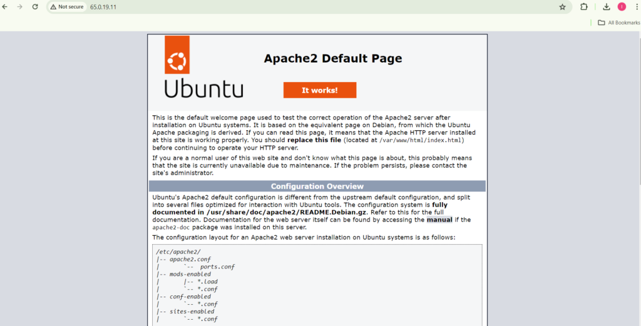Click the browser forward arrow

coord(20,7)
